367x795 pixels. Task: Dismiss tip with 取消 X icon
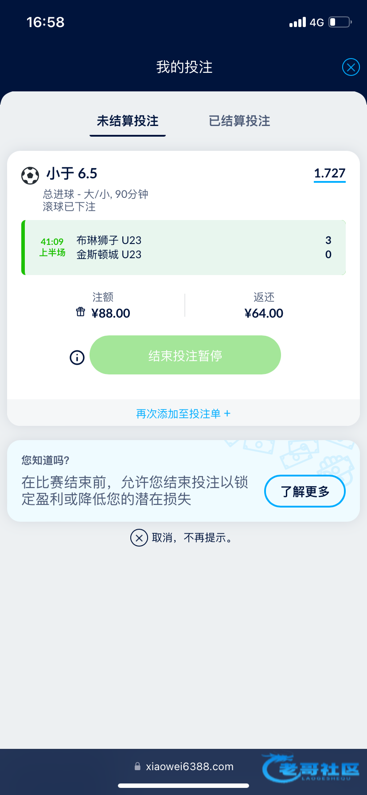[x=139, y=538]
